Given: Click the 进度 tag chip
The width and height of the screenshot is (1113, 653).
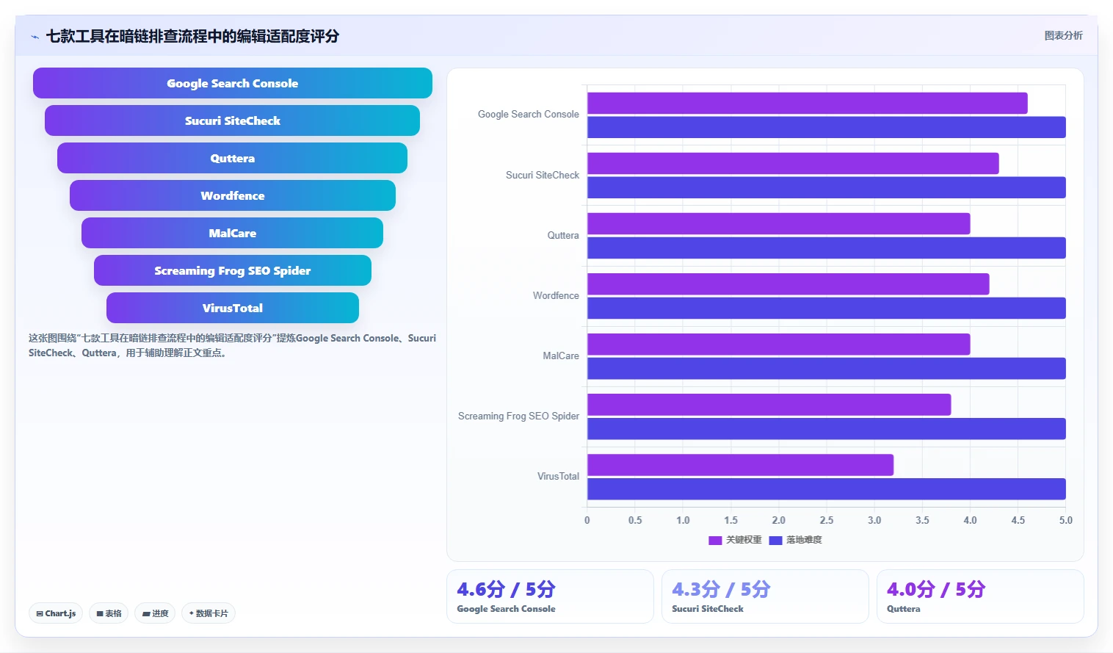Looking at the screenshot, I should [x=155, y=613].
